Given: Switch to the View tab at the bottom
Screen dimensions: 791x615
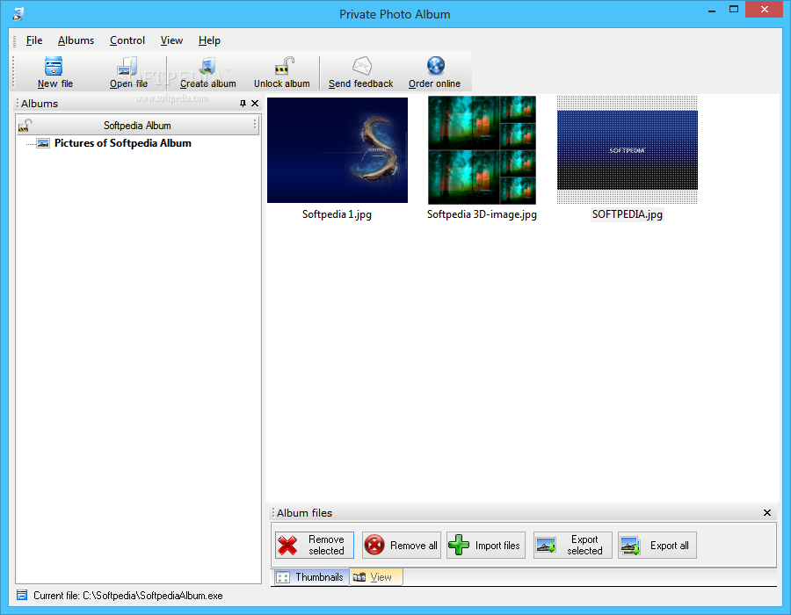Looking at the screenshot, I should [376, 577].
